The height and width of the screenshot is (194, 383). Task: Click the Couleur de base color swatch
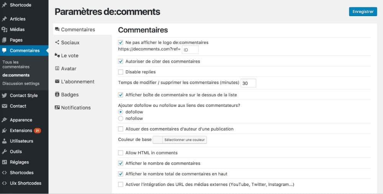click(x=157, y=140)
